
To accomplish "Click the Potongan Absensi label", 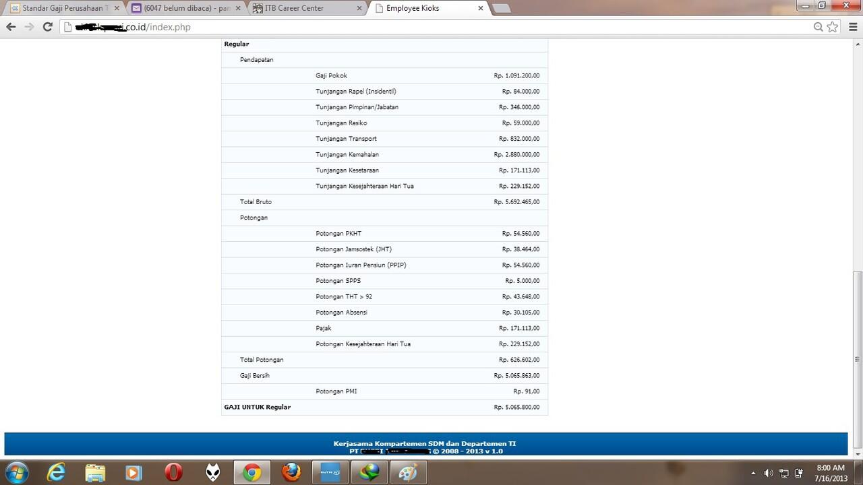I will coord(341,313).
